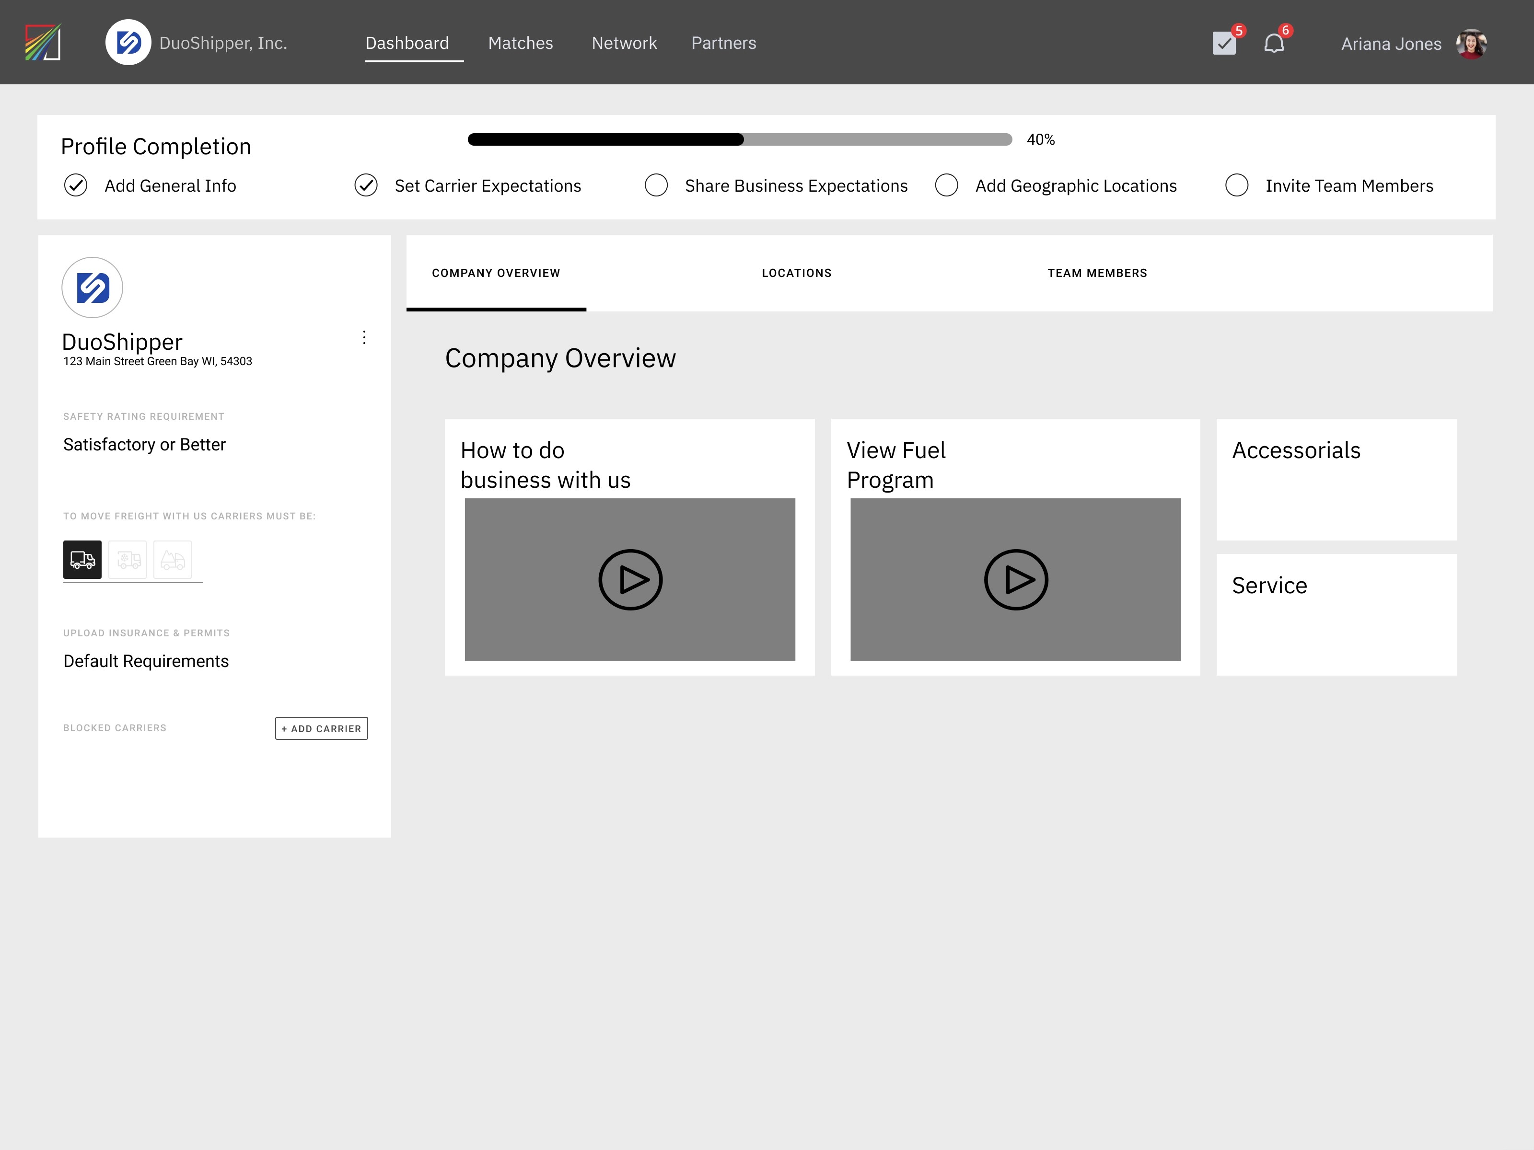Image resolution: width=1534 pixels, height=1150 pixels.
Task: Open the notifications bell icon
Action: pyautogui.click(x=1274, y=44)
